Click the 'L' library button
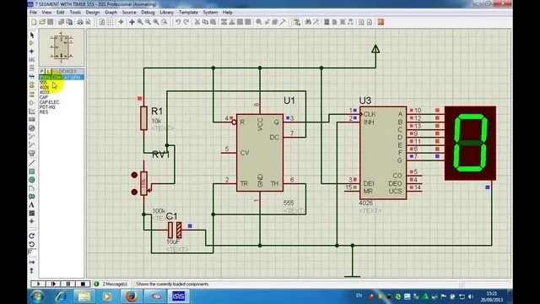This screenshot has width=540, height=304. point(48,71)
